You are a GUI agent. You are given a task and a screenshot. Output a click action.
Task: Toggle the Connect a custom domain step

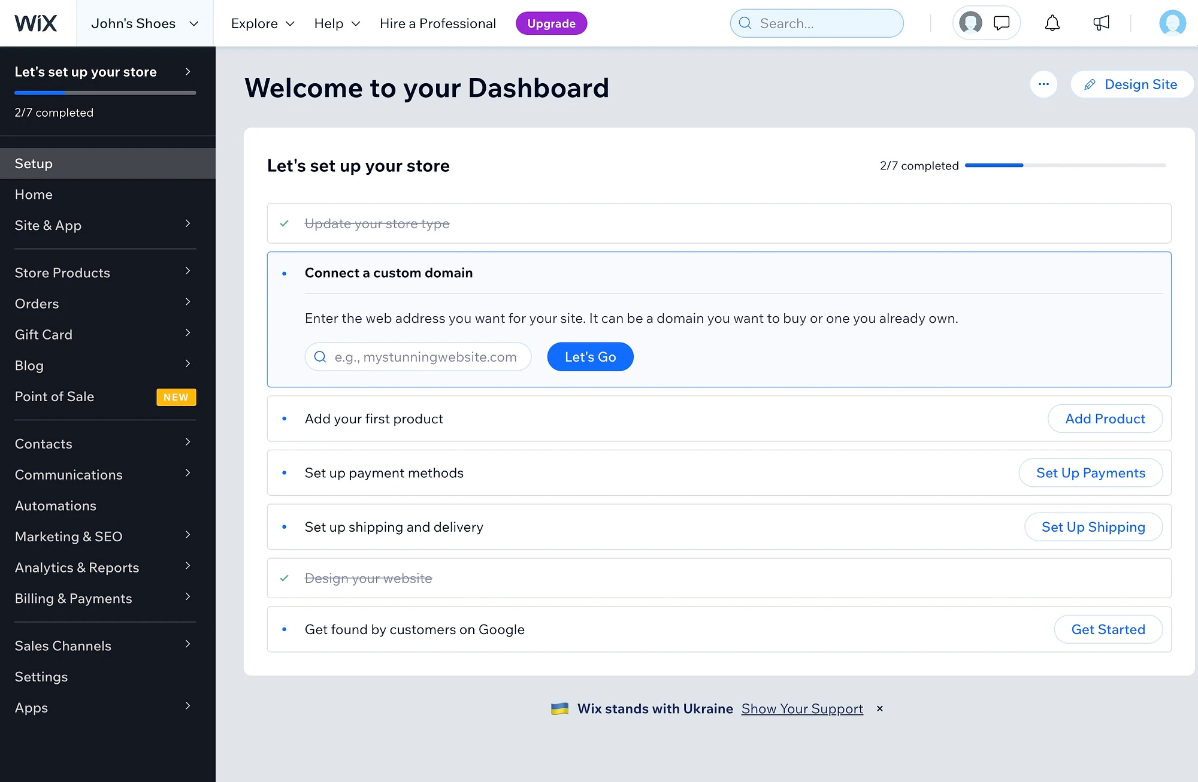click(x=389, y=272)
